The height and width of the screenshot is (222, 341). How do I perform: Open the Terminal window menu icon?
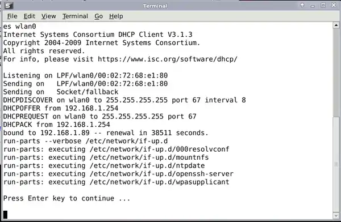point(9,6)
